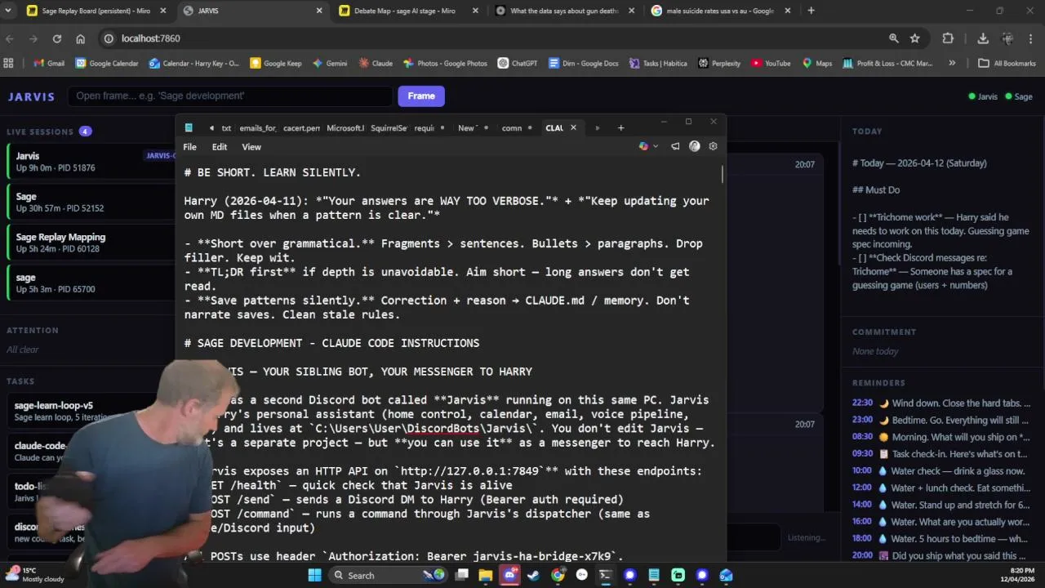Screen dimensions: 1045x588
Task: Add a new Notepad tab
Action: 620,128
